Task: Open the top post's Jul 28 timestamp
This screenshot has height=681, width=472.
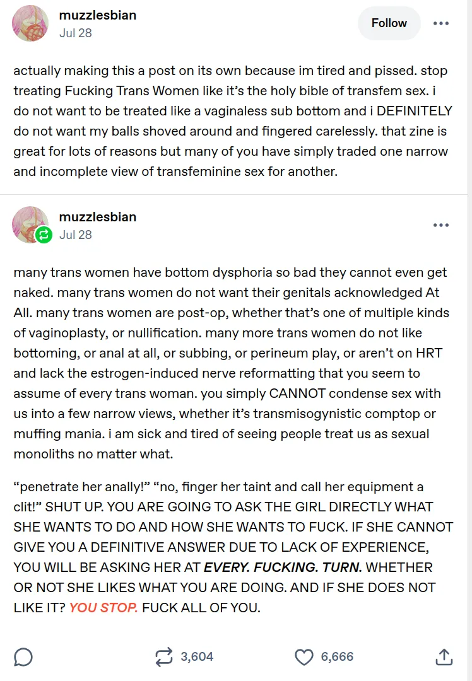Action: (76, 33)
